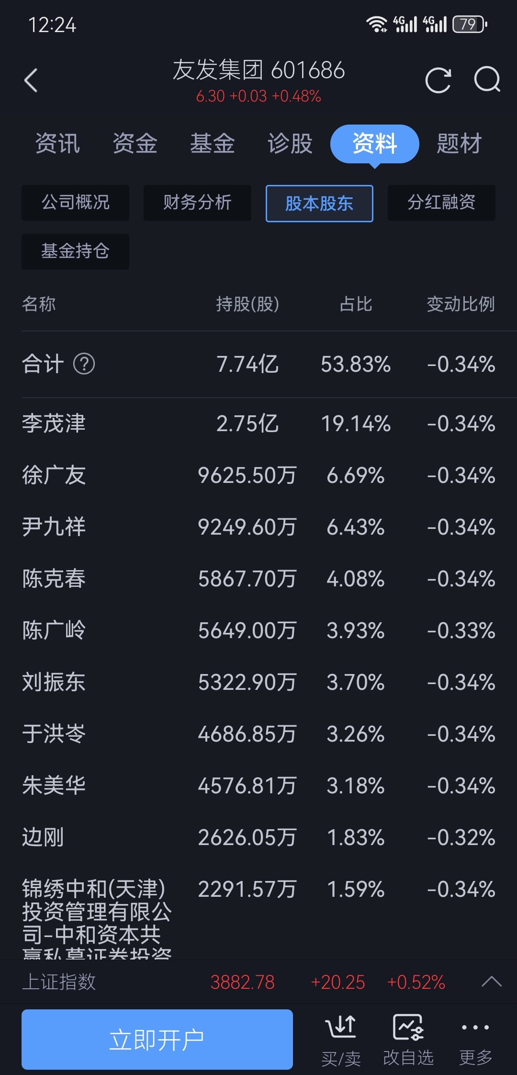Tap the help icon beside 合计
This screenshot has height=1075, width=517.
point(84,364)
